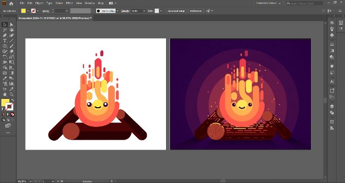Switch to Draw Behind mode

click(x=8, y=120)
